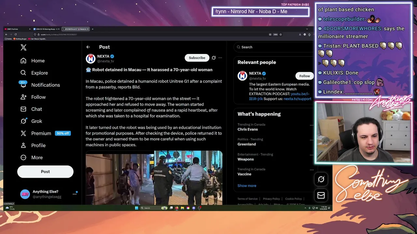Open Explore in X sidebar
417x234 pixels.
point(34,73)
